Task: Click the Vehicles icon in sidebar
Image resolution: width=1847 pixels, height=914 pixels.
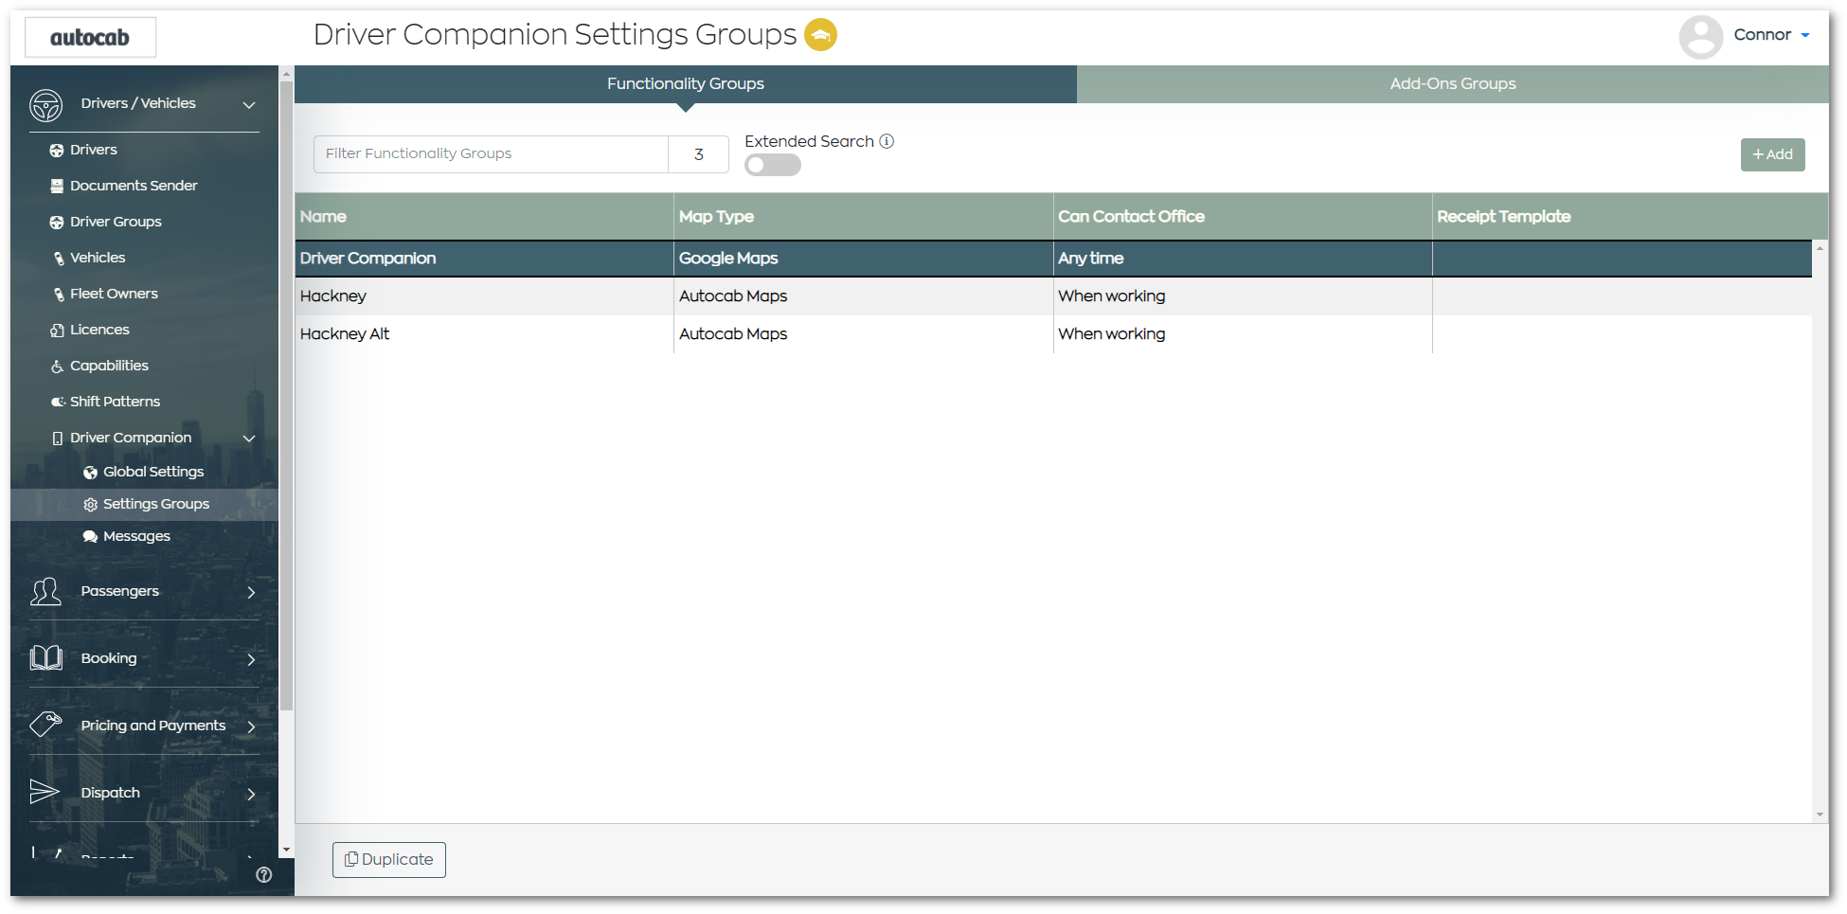Action: tap(59, 258)
